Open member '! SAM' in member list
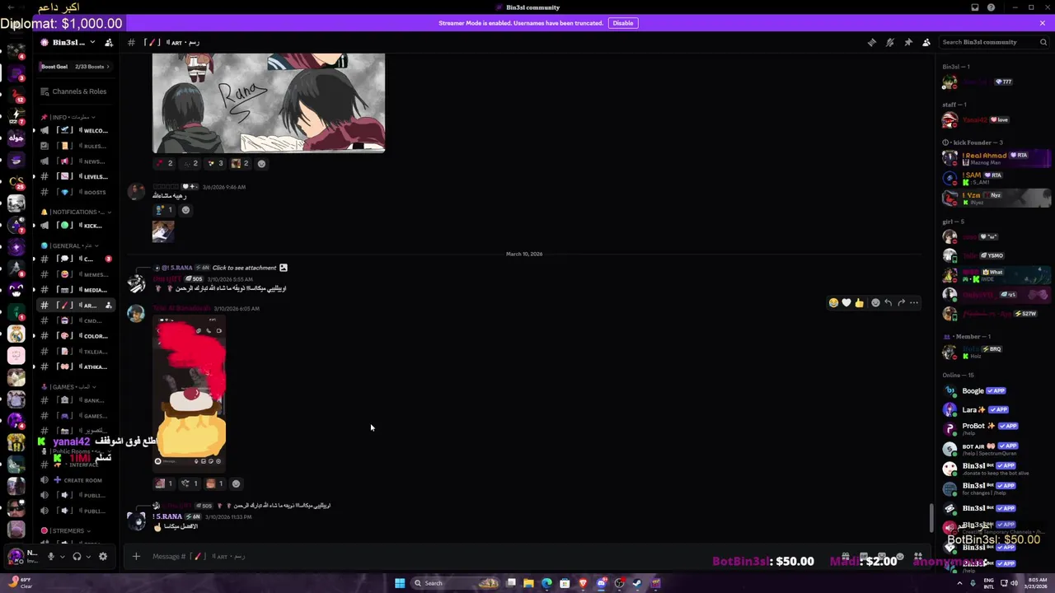The width and height of the screenshot is (1055, 593). pyautogui.click(x=996, y=179)
